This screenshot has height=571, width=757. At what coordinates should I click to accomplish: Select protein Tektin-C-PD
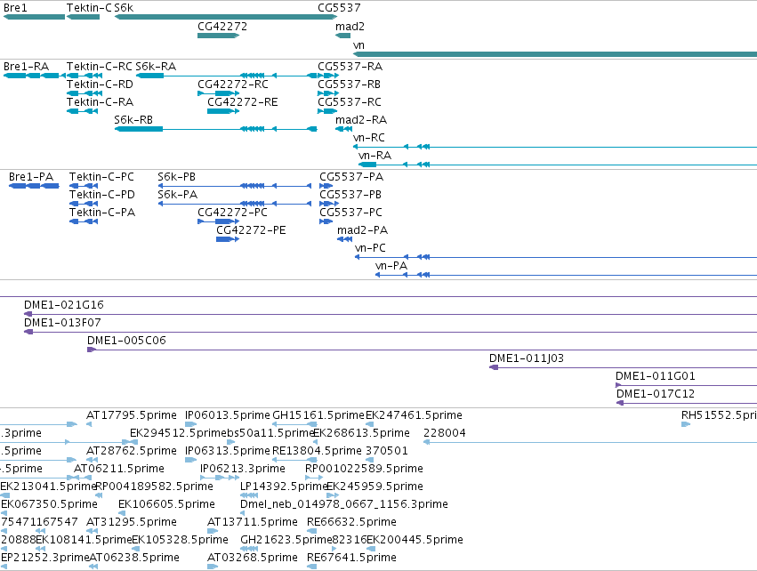[x=102, y=195]
